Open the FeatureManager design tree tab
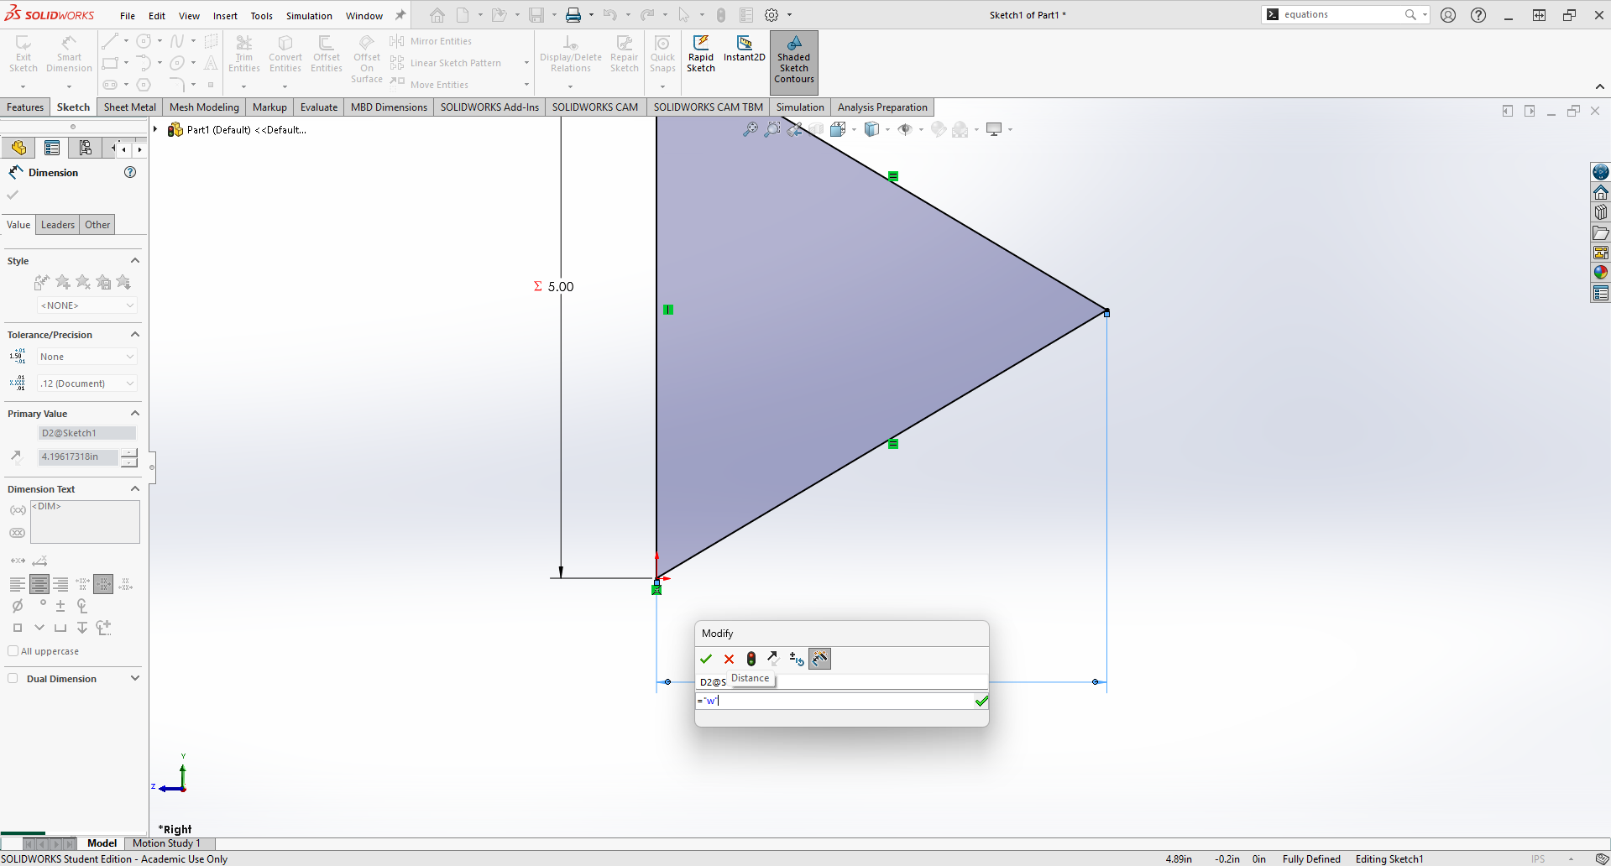Viewport: 1611px width, 866px height. [18, 149]
